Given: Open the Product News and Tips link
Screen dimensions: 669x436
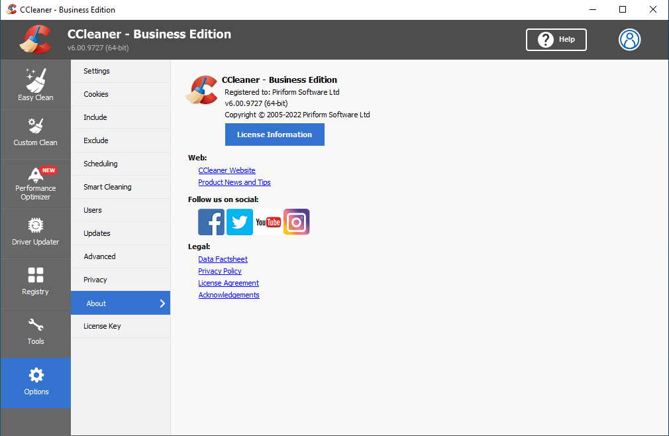Looking at the screenshot, I should coord(234,182).
